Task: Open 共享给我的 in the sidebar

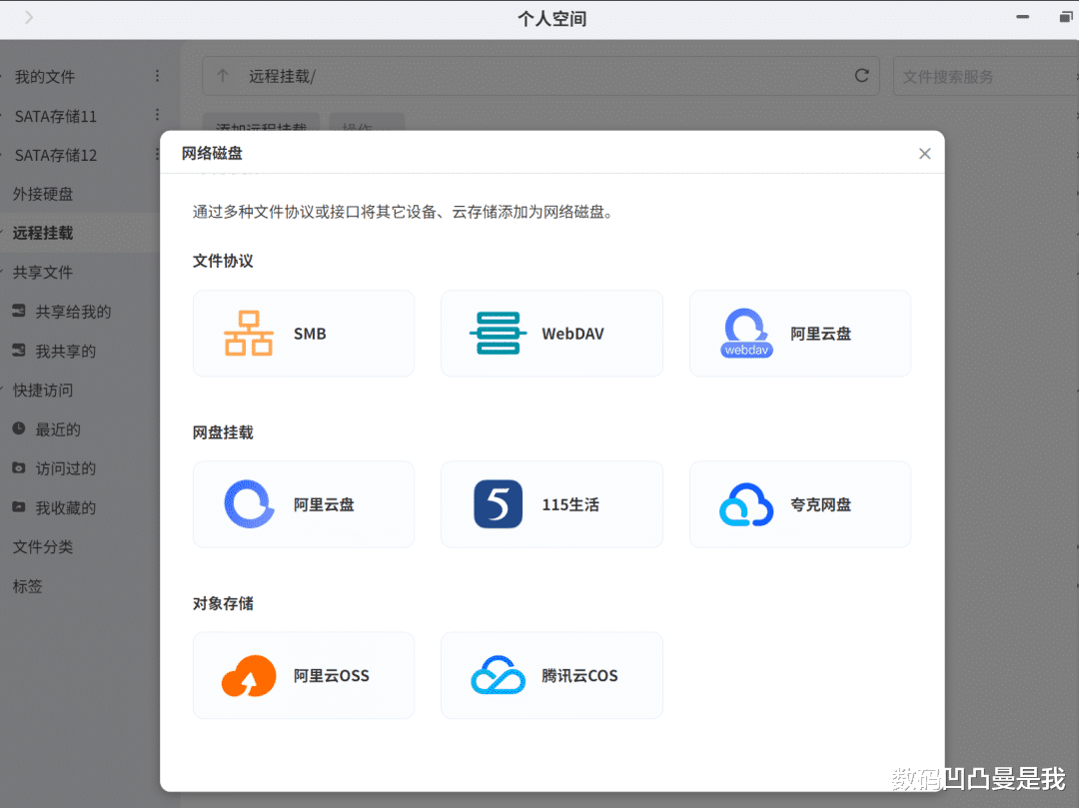Action: pos(73,312)
